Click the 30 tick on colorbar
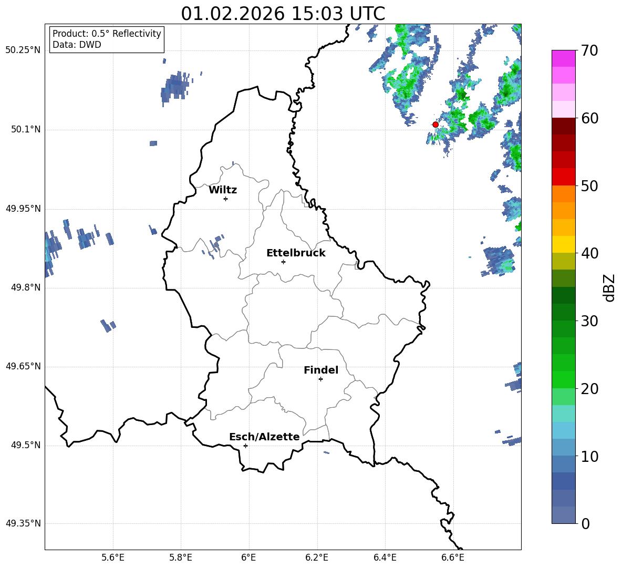 point(590,321)
